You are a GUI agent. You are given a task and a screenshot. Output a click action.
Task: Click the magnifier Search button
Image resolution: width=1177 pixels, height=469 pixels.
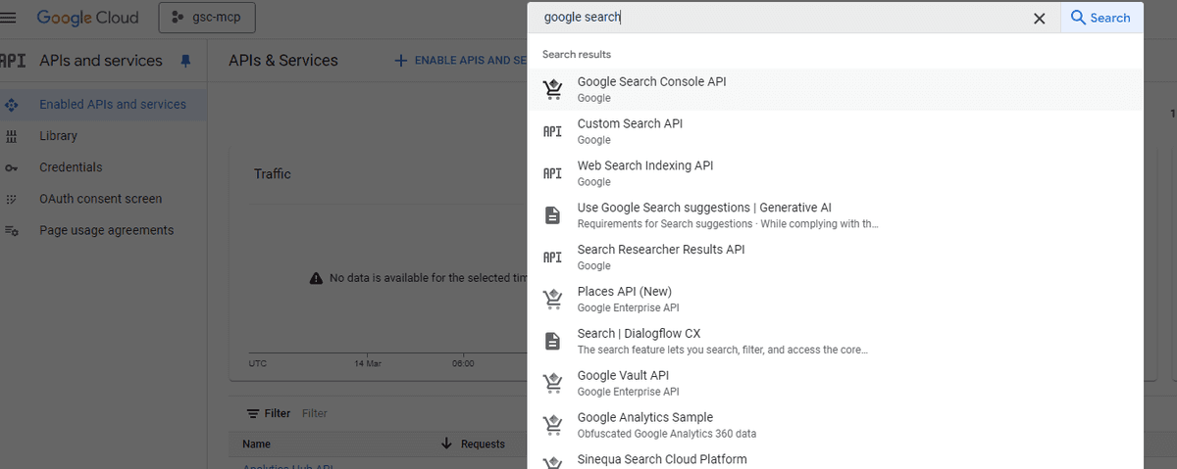1101,18
